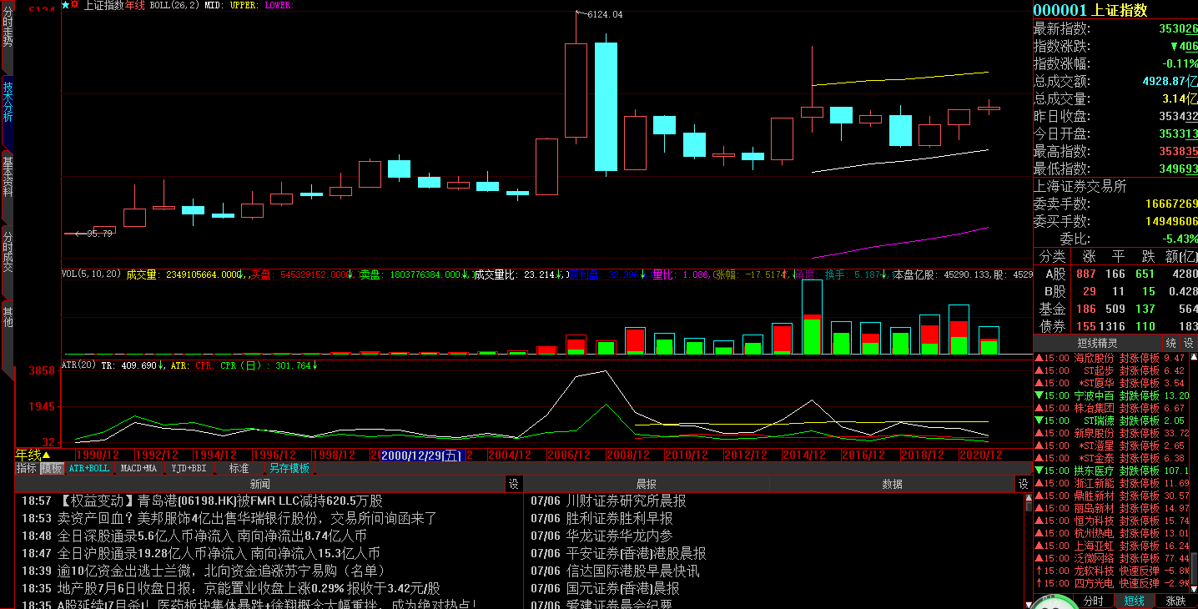Viewport: 1198px width, 609px height.
Task: Switch to the 分时 tab at bottom right
Action: click(1094, 601)
